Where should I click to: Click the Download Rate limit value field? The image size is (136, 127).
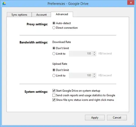pyautogui.click(x=81, y=54)
